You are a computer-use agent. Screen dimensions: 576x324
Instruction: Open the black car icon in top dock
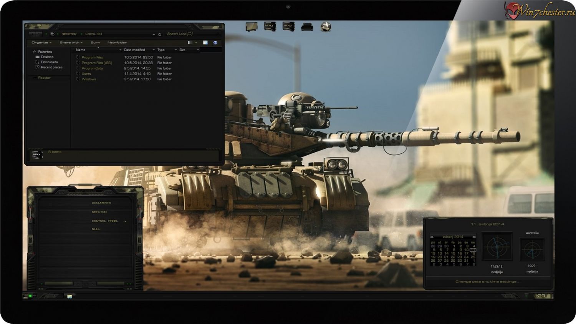(307, 27)
